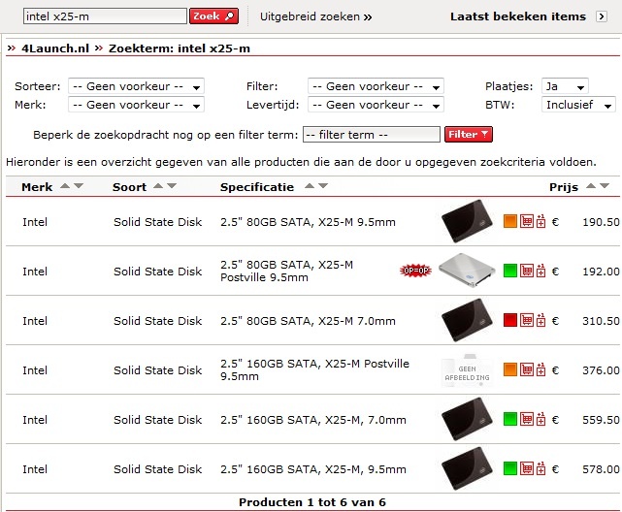Click price 190.50
The image size is (622, 512).
pyautogui.click(x=601, y=222)
